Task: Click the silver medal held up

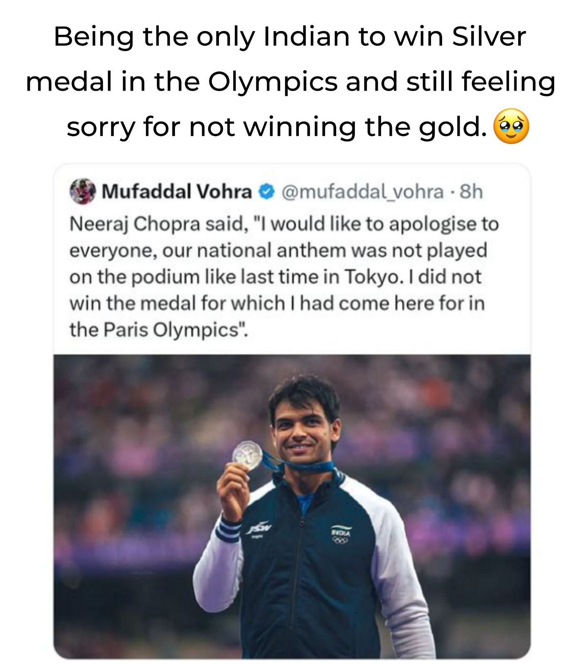Action: coord(247,455)
